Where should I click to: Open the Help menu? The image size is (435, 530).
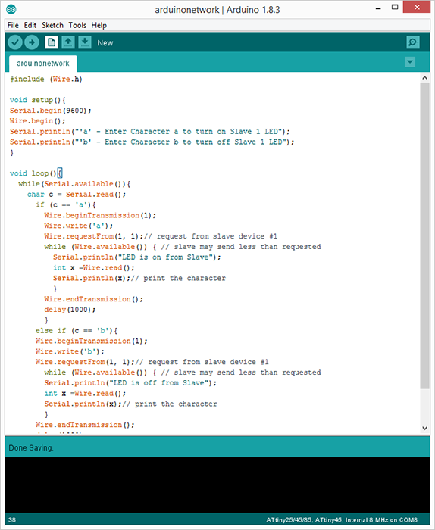click(x=99, y=25)
